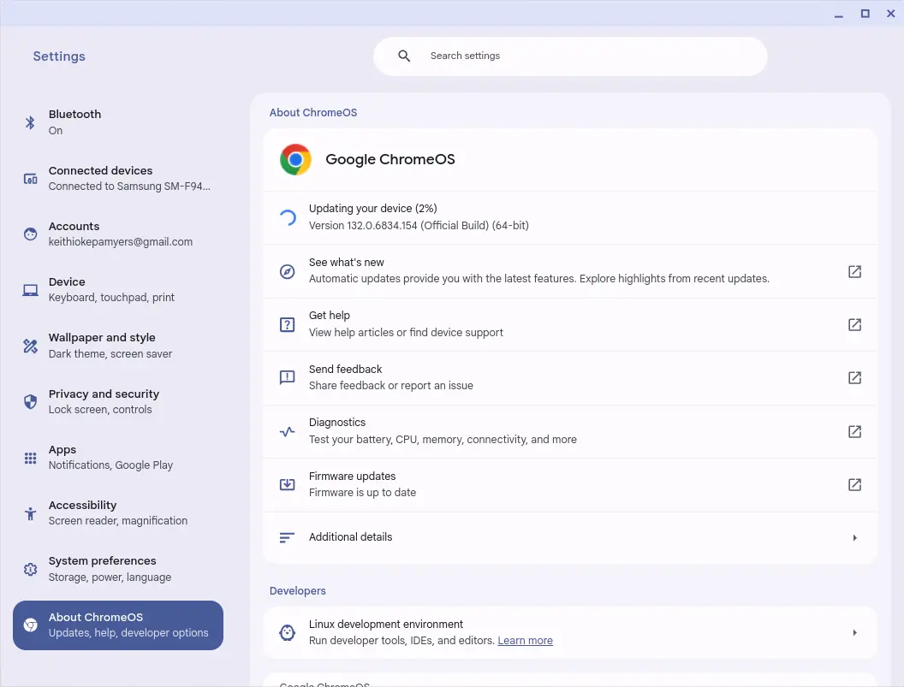Click the Bluetooth icon in sidebar
The height and width of the screenshot is (687, 904).
[x=30, y=122]
